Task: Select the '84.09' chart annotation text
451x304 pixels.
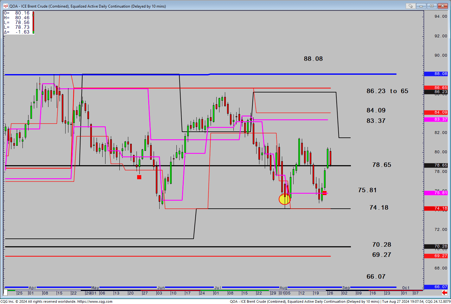Action: (376, 110)
